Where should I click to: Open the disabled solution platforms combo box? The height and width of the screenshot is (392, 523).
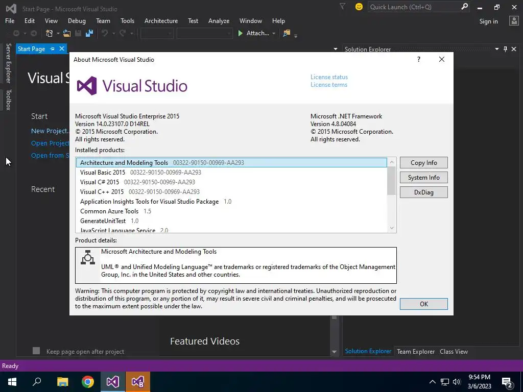click(204, 33)
